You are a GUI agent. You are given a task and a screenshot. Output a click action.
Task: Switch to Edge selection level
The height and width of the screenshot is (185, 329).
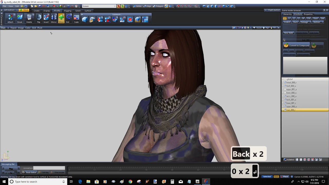point(147,6)
